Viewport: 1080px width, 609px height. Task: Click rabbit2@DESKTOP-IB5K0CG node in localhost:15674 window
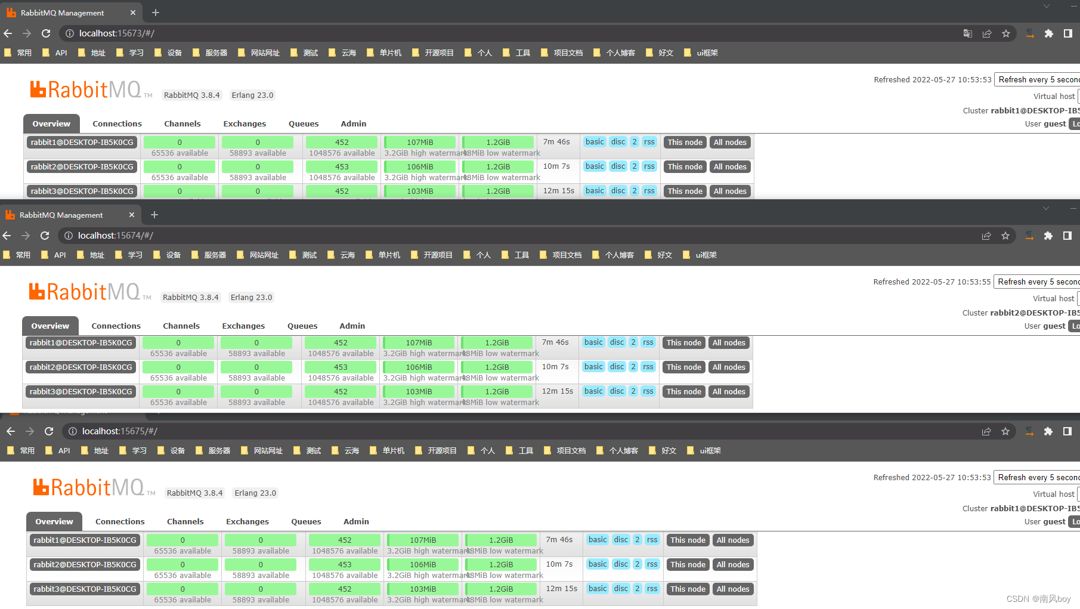click(81, 367)
